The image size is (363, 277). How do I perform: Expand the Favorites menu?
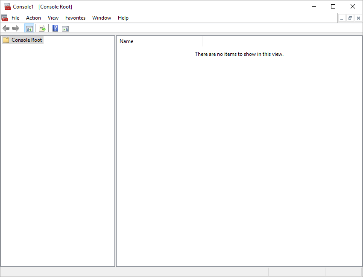point(75,18)
